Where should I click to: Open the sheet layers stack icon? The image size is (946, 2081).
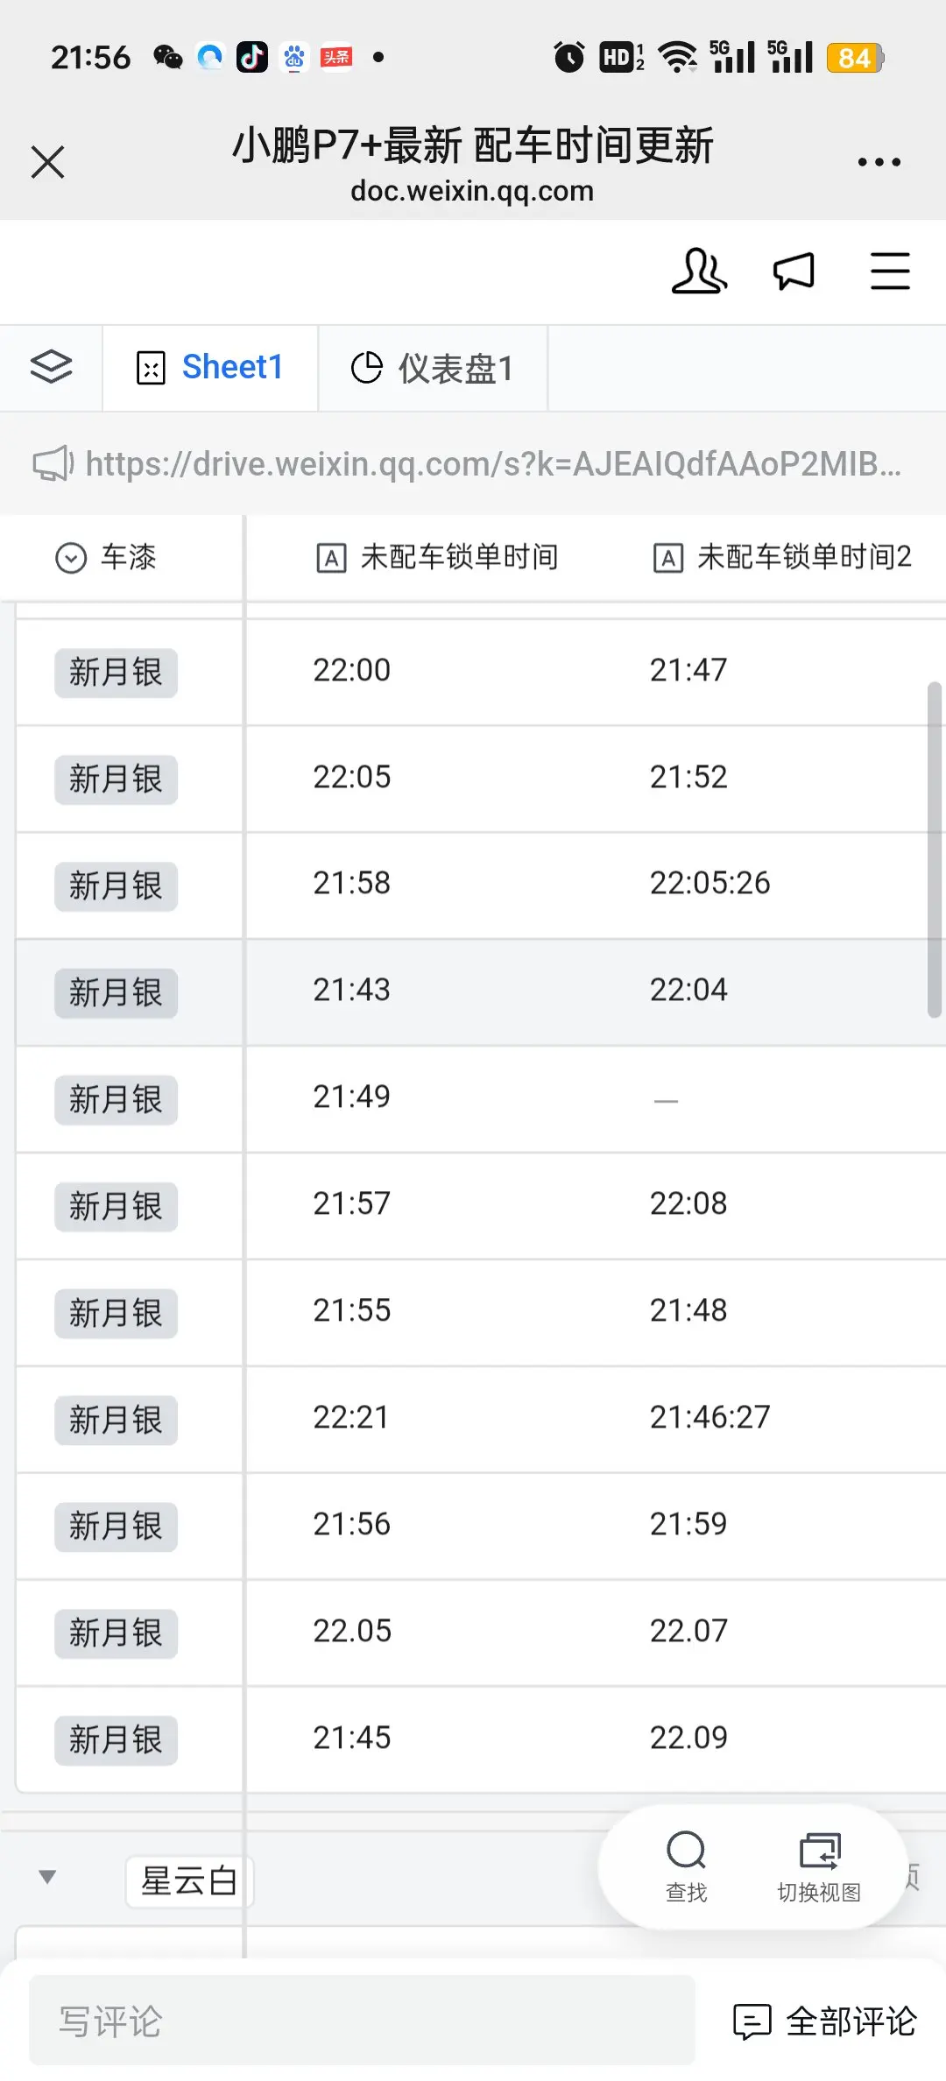click(51, 367)
